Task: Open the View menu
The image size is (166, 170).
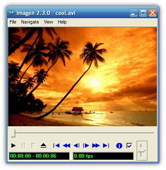Action: [x=48, y=22]
